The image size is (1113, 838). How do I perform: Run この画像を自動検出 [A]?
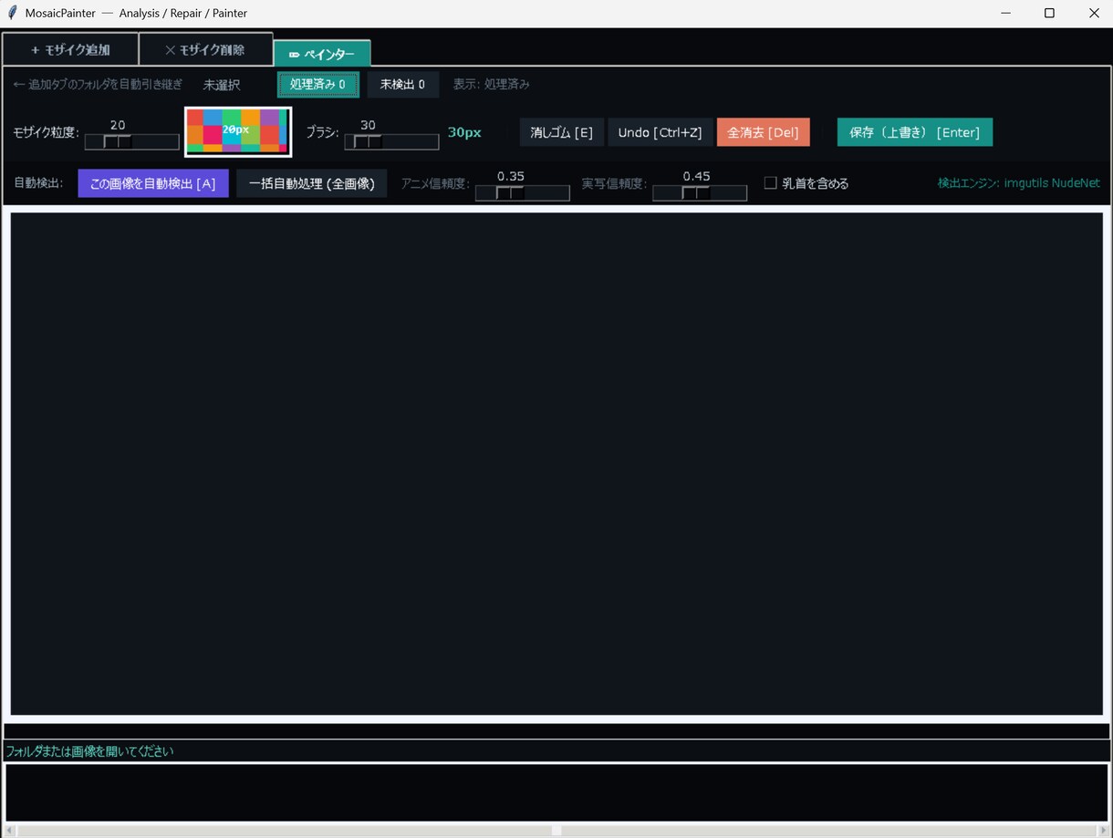pos(153,183)
